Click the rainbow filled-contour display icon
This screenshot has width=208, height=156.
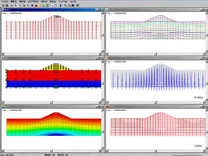click(x=47, y=5)
